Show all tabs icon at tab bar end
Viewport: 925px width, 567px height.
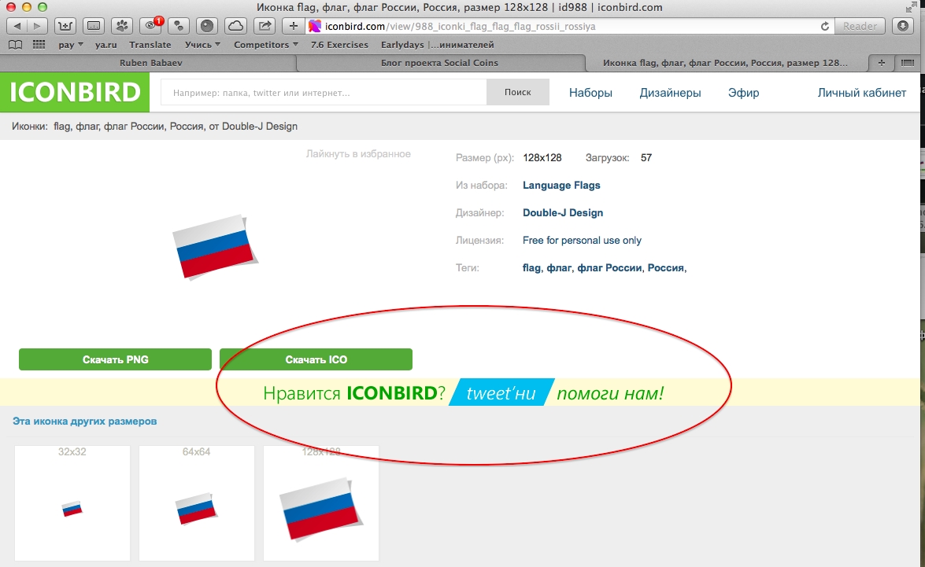click(908, 63)
